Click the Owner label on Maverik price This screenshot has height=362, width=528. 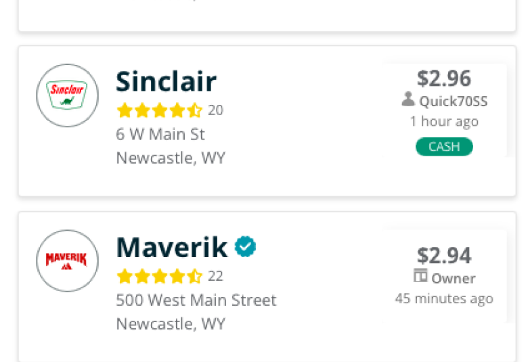[x=454, y=279]
